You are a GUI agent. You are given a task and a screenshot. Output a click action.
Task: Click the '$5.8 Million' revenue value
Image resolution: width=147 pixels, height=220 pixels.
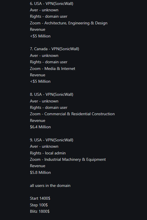40,172
